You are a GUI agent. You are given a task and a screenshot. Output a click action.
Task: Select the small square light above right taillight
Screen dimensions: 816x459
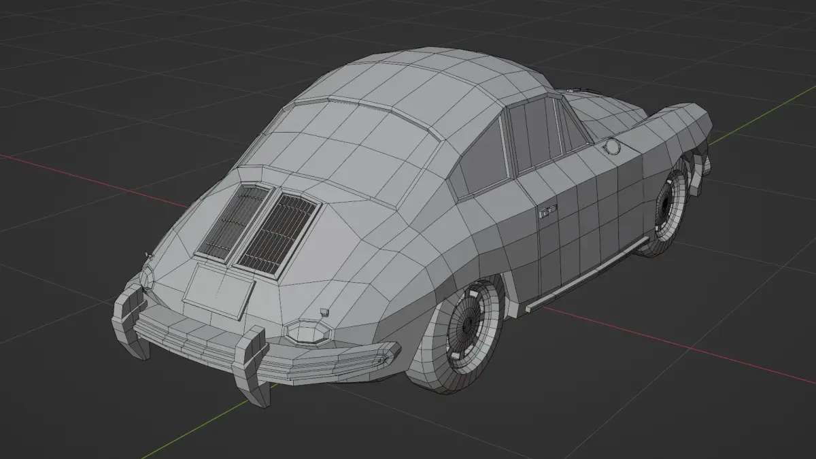[x=325, y=312]
